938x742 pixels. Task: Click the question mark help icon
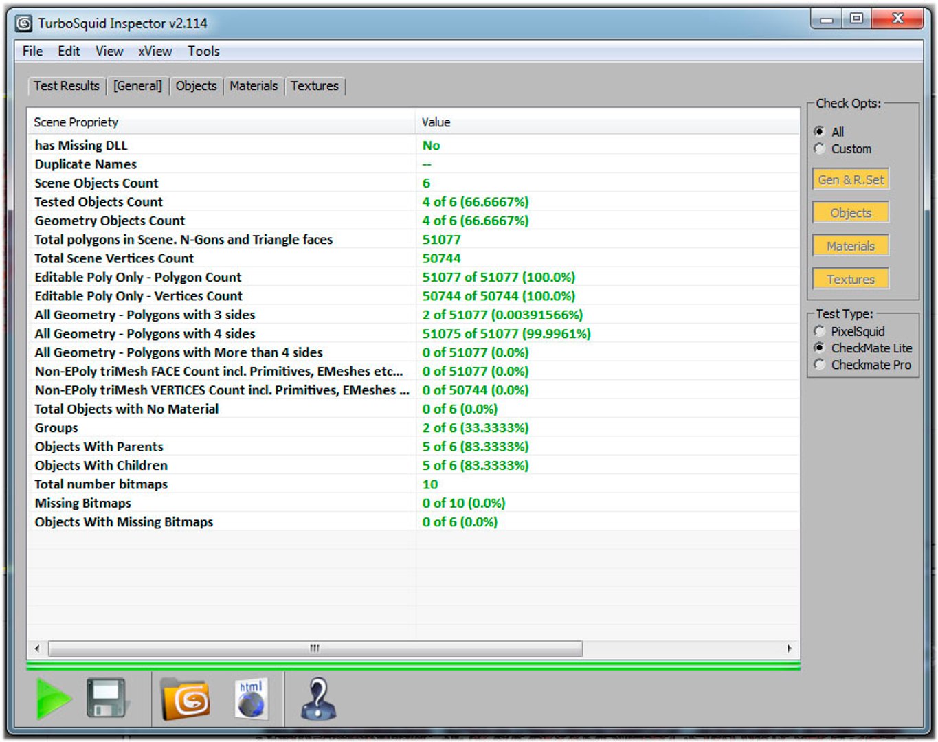318,699
